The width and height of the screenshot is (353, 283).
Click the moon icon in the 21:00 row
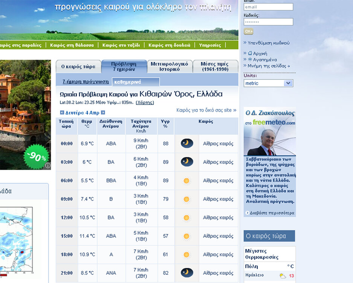pos(187,273)
